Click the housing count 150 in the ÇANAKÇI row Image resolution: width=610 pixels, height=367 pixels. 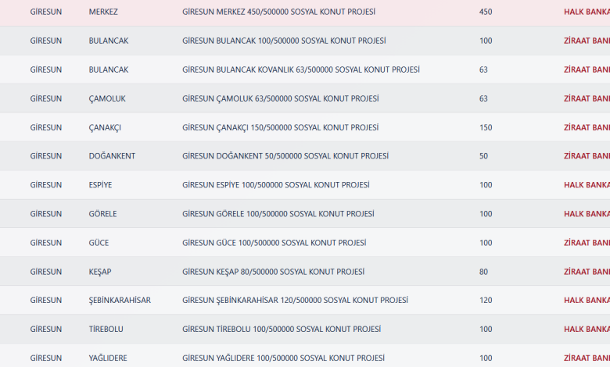(486, 128)
